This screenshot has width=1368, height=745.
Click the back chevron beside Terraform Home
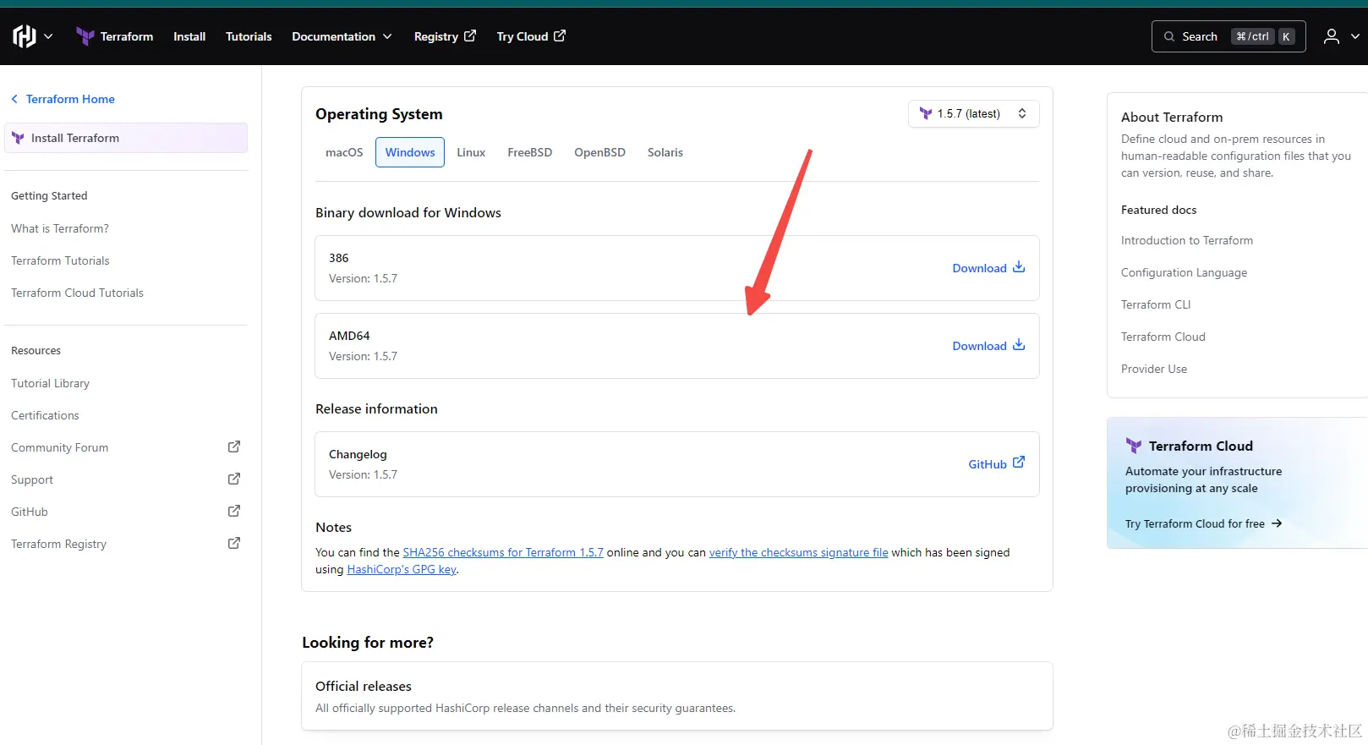coord(14,99)
